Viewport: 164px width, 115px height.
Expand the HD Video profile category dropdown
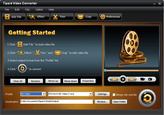click(44, 94)
